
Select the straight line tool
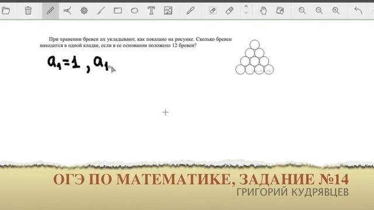[x=101, y=10]
